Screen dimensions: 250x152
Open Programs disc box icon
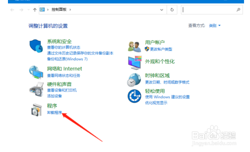pyautogui.click(x=37, y=110)
